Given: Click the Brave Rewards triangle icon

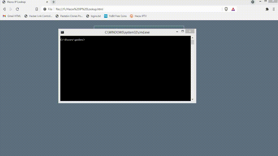Looking at the screenshot, I should coord(233,9).
